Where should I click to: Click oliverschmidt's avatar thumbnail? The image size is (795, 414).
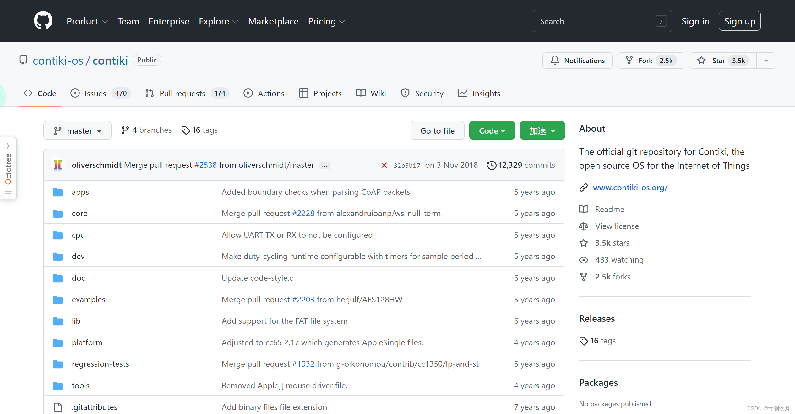[58, 165]
